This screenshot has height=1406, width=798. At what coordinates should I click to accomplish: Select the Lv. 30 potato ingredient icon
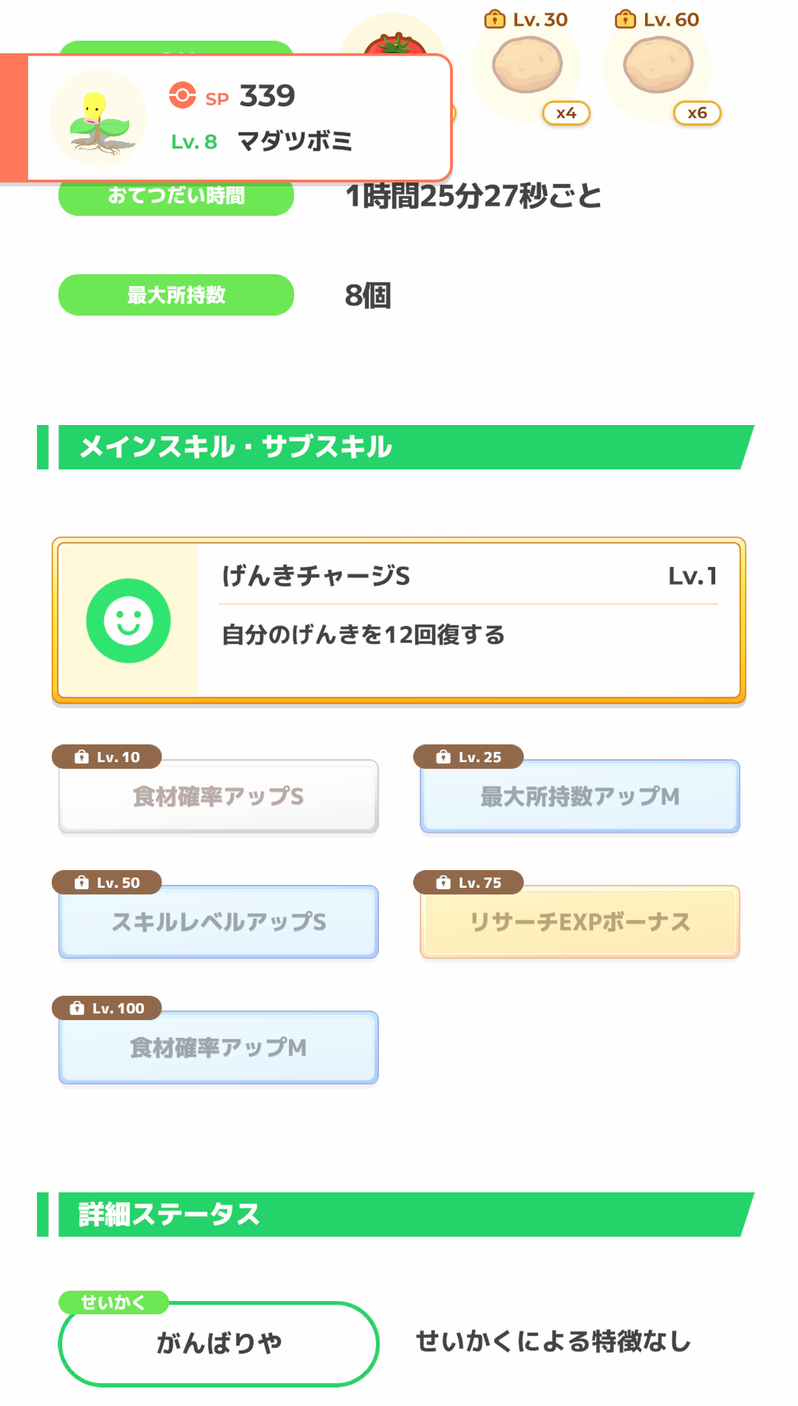[527, 66]
